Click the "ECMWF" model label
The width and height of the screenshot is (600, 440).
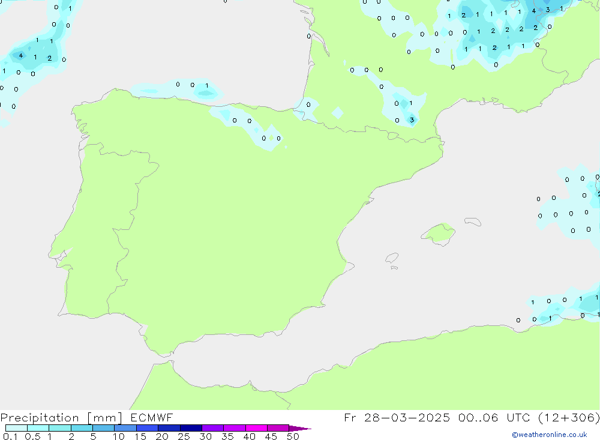point(152,417)
